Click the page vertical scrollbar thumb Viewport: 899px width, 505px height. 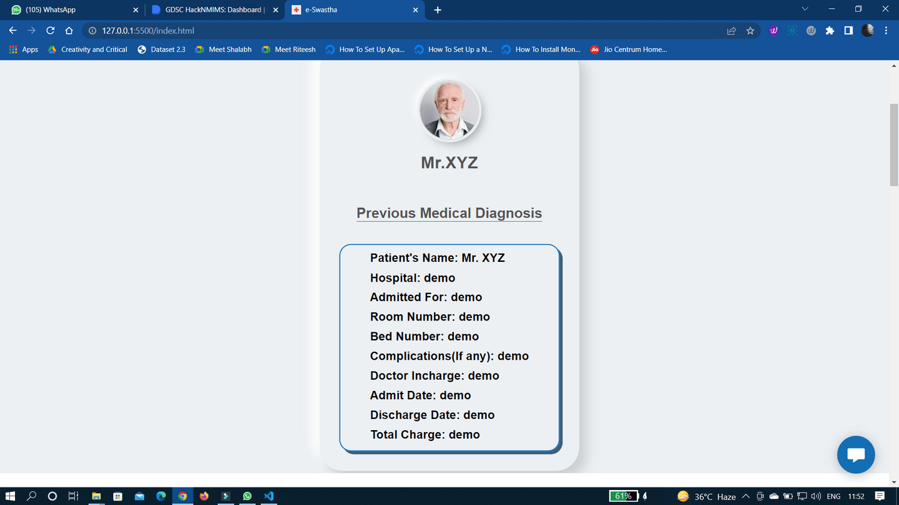(x=894, y=145)
